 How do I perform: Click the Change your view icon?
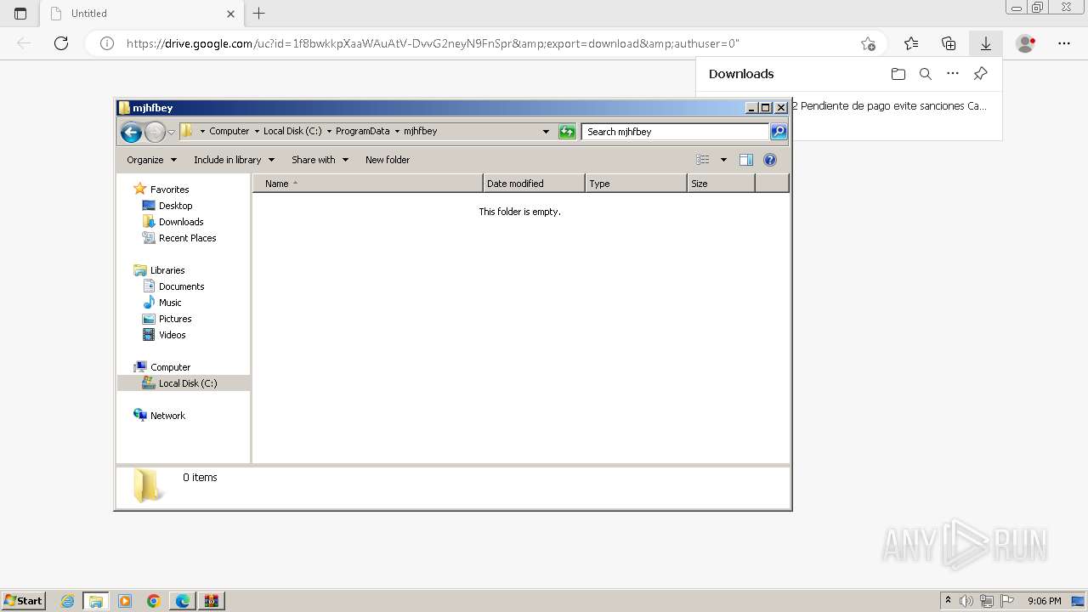pos(703,160)
